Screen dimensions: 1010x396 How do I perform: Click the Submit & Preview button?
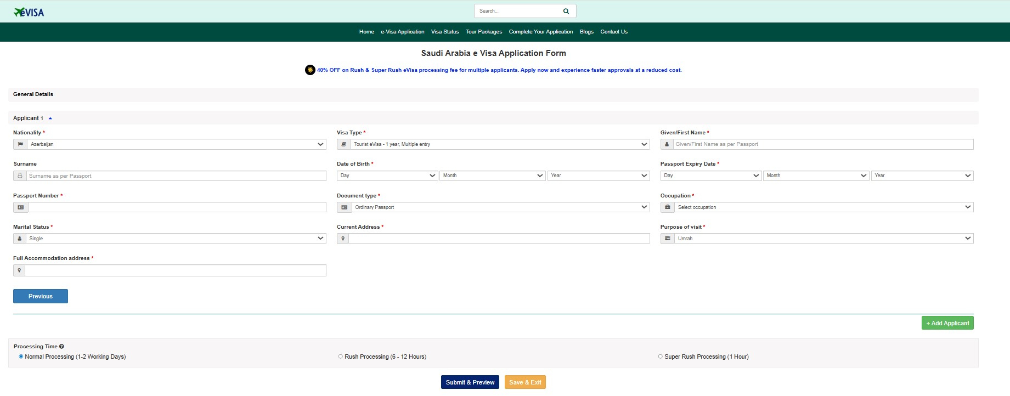click(470, 382)
